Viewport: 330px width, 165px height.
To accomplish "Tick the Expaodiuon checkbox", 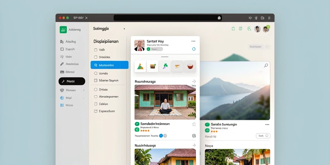I will tap(95, 111).
